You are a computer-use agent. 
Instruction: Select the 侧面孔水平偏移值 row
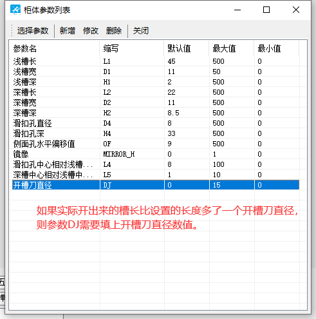click(156, 144)
